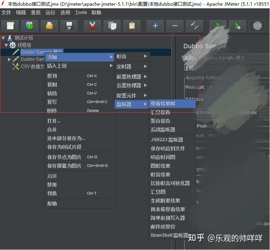The width and height of the screenshot is (270, 250).
Task: Choose 保存屏幕为图片 menu entry
Action: pyautogui.click(x=80, y=166)
